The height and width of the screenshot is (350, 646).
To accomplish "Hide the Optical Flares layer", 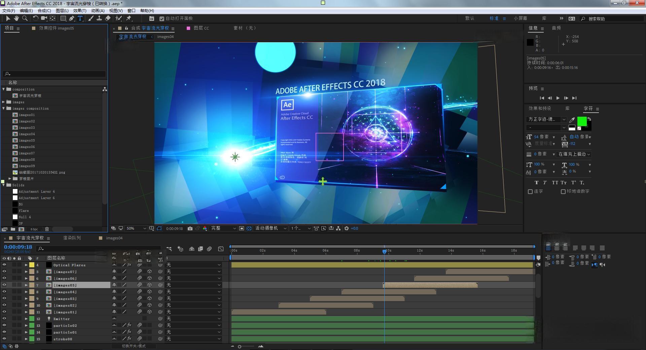I will pos(4,265).
